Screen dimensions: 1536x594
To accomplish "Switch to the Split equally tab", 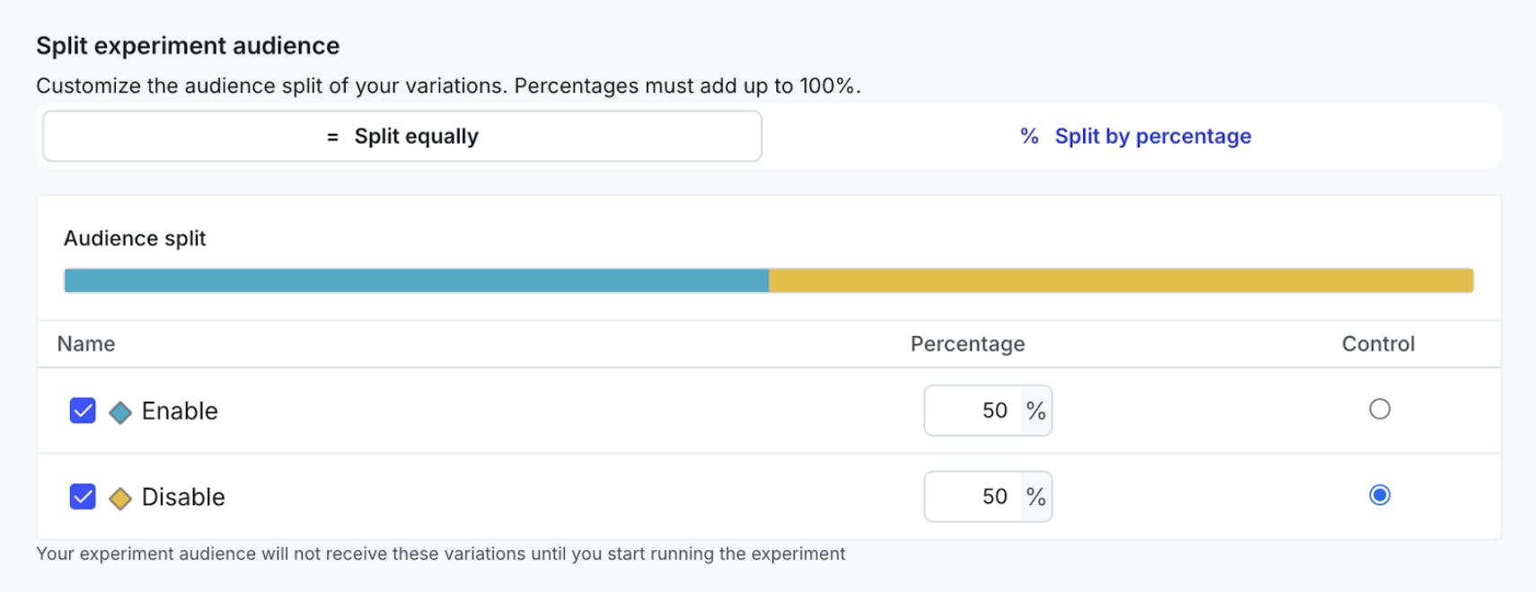I will point(402,137).
